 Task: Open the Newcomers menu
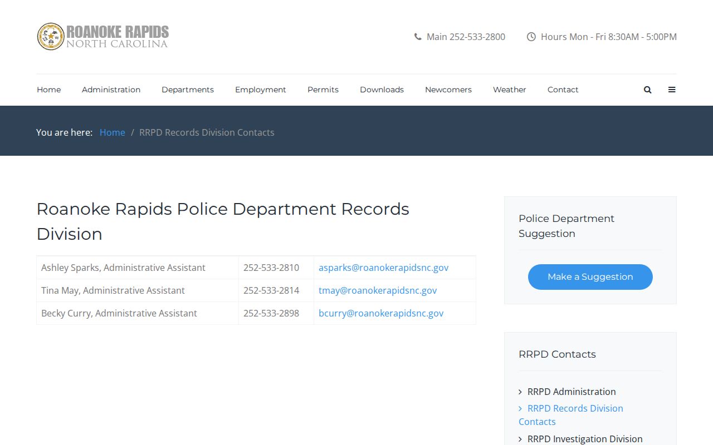(448, 90)
